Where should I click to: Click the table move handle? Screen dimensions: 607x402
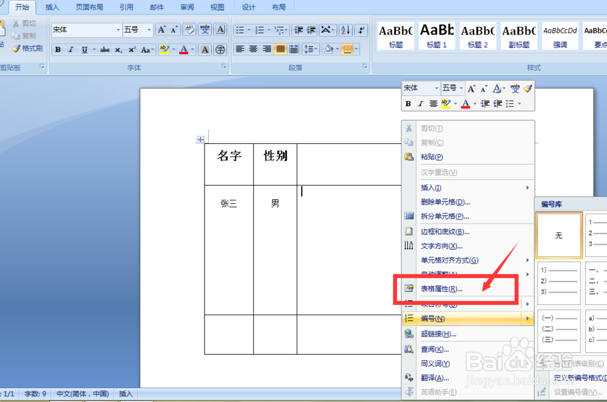[x=200, y=140]
